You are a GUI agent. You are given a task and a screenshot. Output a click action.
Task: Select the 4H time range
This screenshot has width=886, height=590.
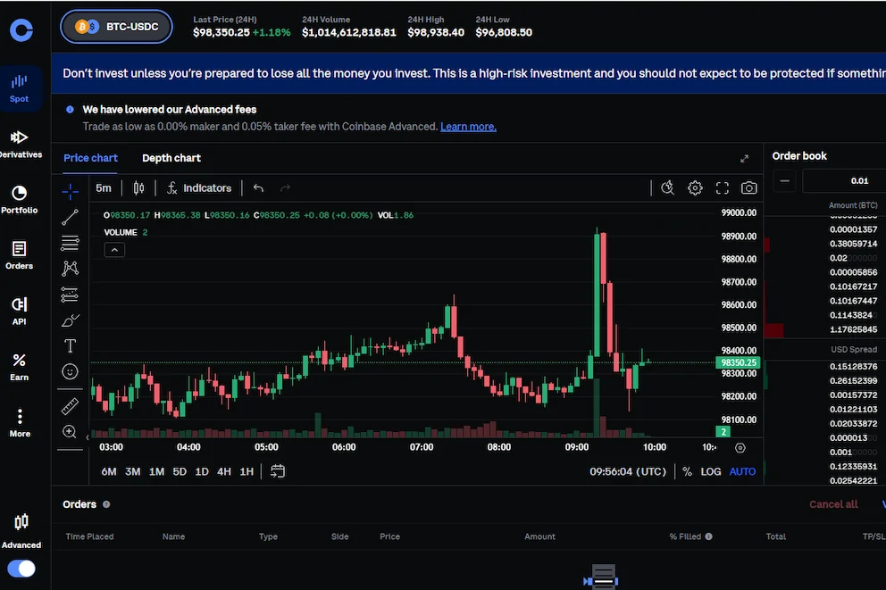pos(224,471)
